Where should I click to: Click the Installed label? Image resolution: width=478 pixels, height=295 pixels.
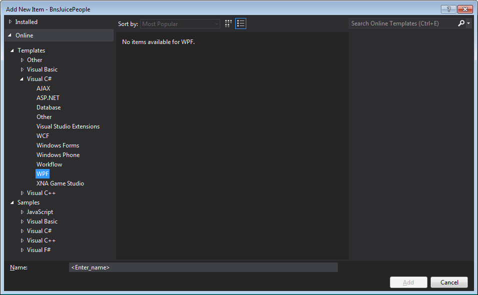26,22
